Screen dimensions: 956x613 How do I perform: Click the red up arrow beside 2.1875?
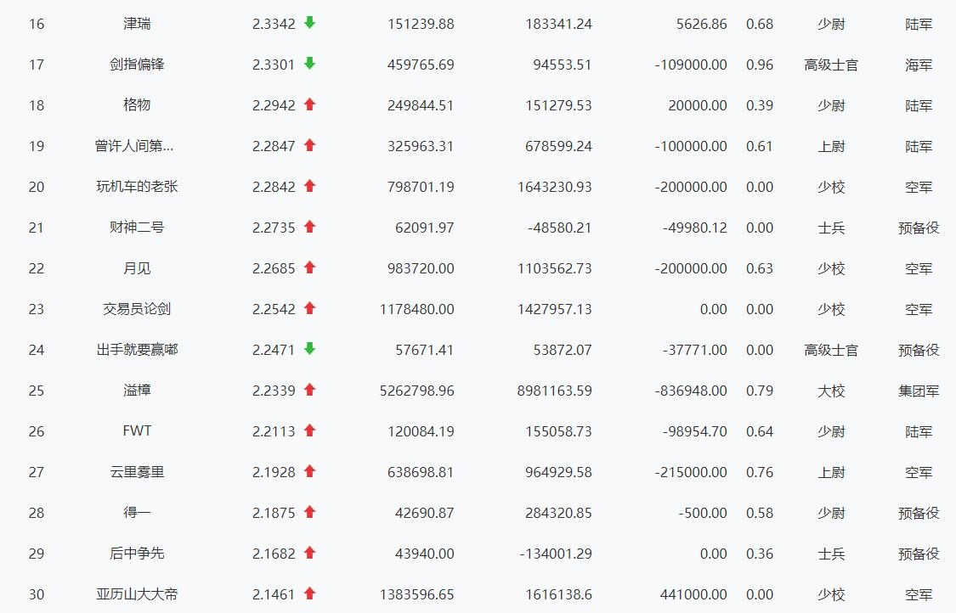click(x=310, y=512)
